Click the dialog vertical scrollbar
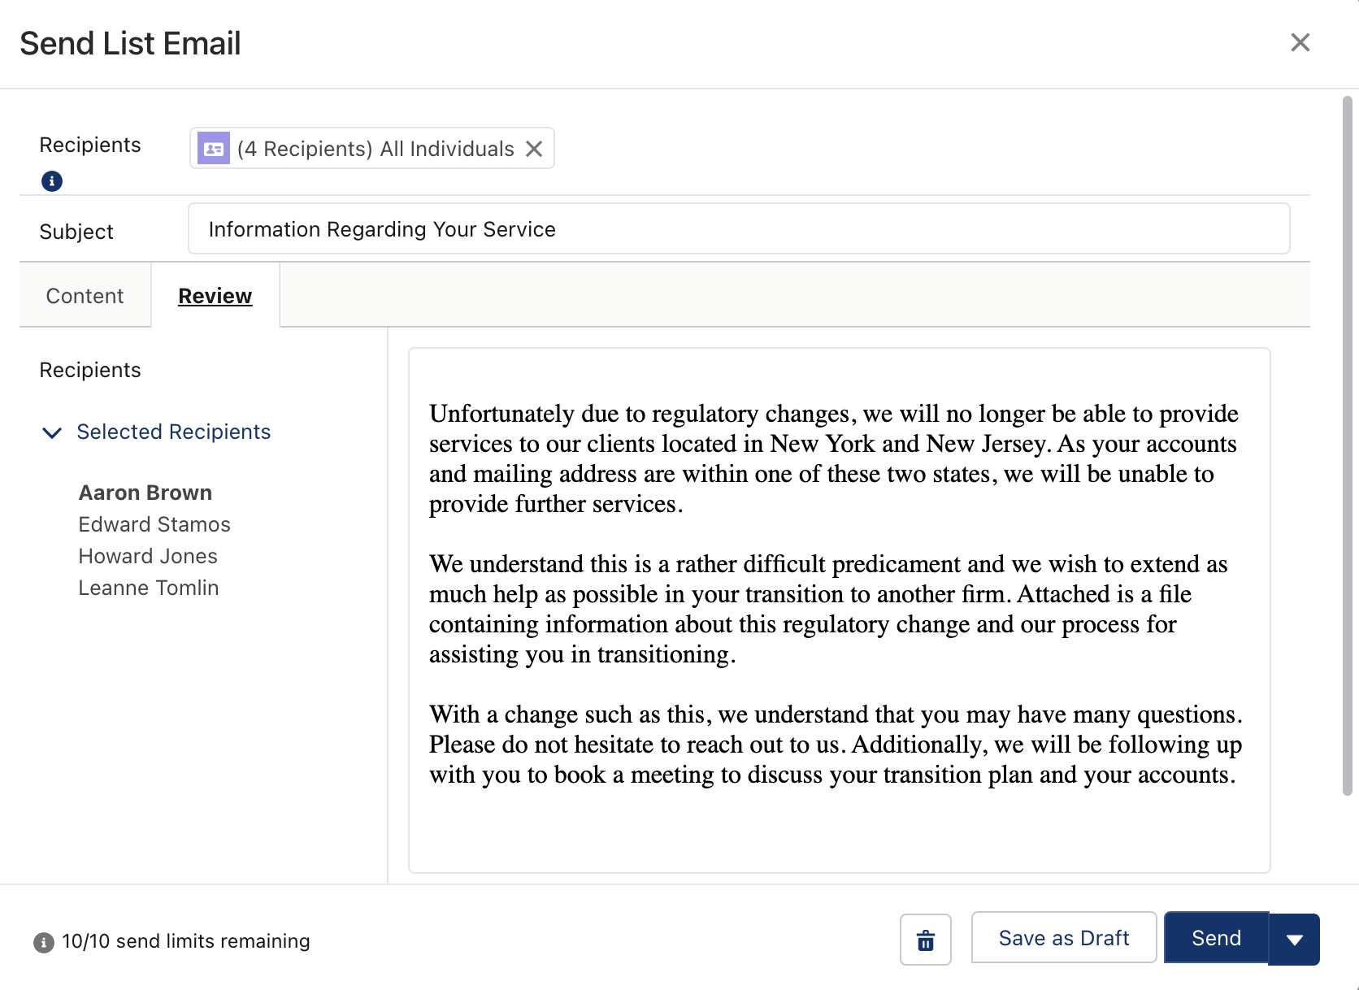This screenshot has width=1359, height=990. pyautogui.click(x=1347, y=445)
